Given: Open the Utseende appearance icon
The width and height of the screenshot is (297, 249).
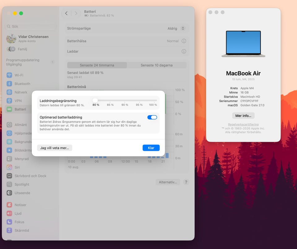Looking at the screenshot, I should (9, 193).
